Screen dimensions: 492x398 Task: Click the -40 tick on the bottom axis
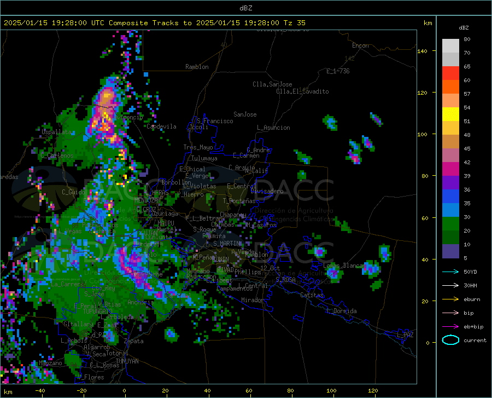coord(40,391)
